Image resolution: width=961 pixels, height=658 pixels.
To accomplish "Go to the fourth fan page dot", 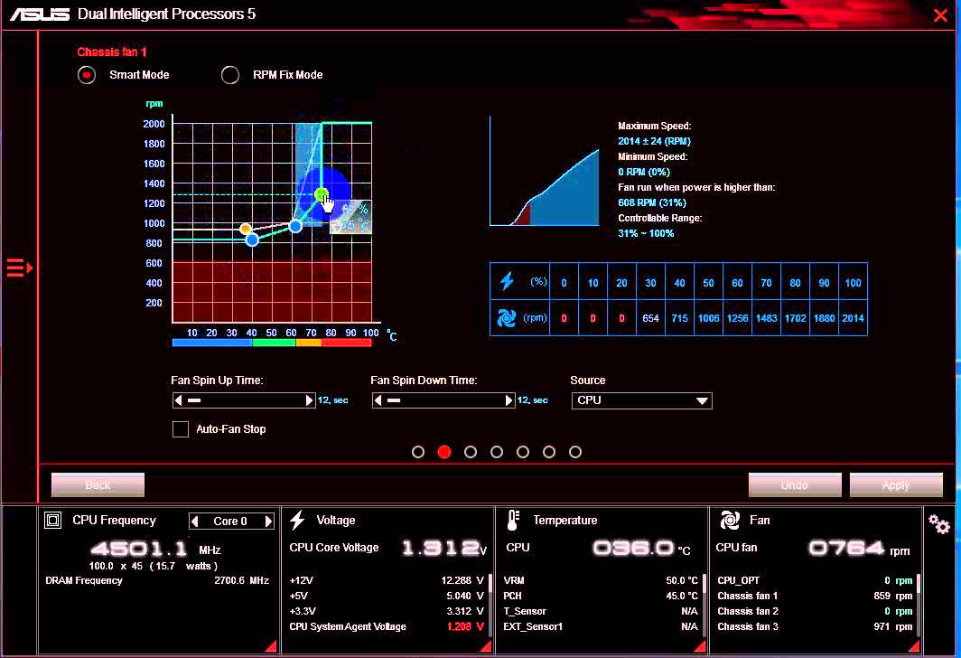I will [x=497, y=452].
